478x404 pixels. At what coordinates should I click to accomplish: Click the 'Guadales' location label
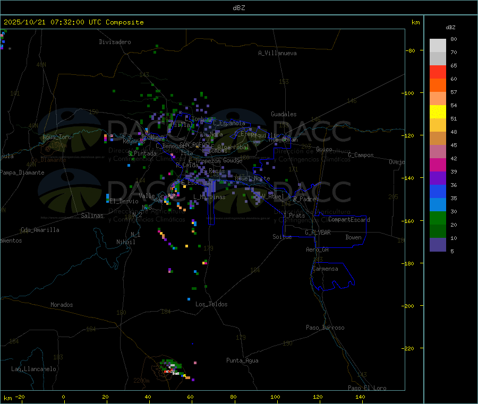(284, 114)
